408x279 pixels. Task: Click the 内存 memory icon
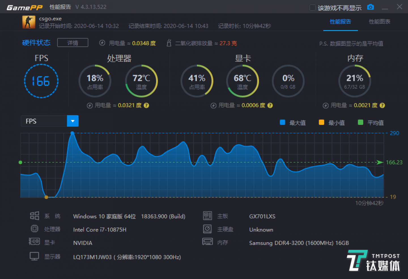(x=207, y=242)
